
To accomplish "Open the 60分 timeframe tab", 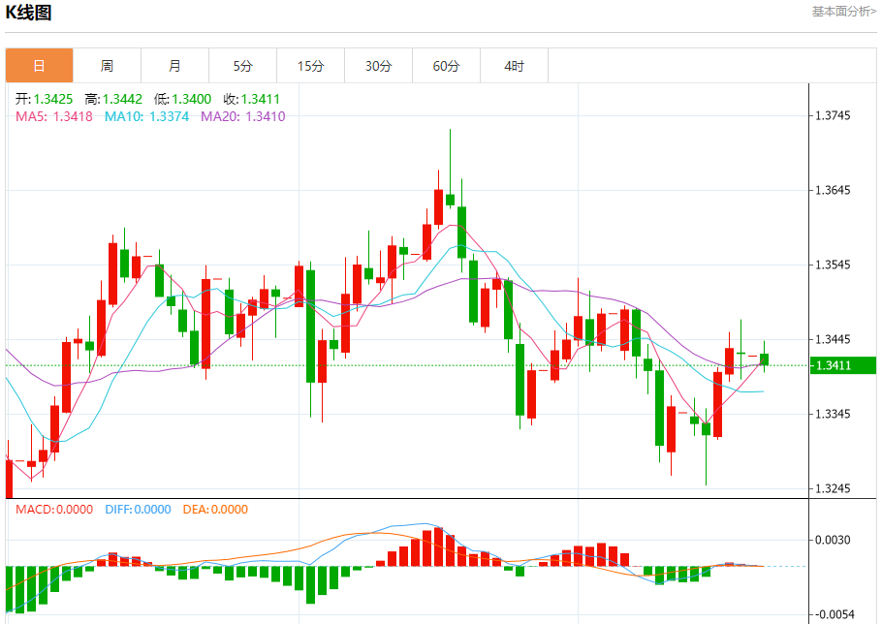I will 446,66.
